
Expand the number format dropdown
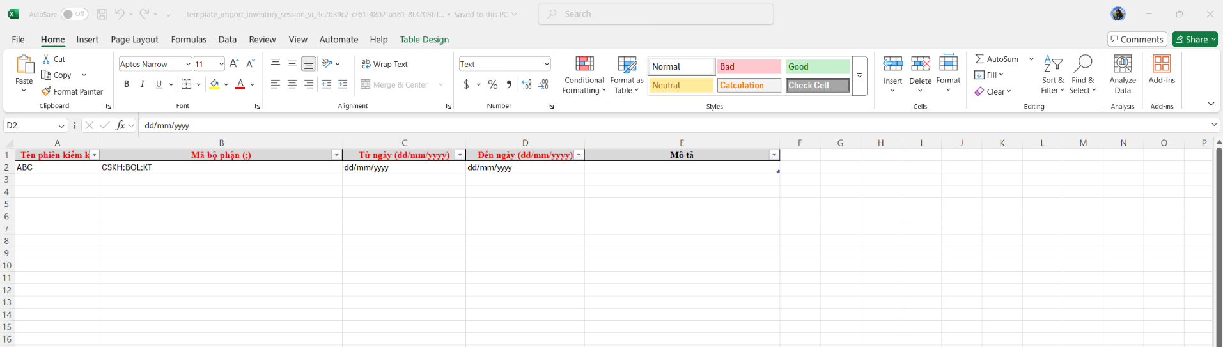point(547,64)
